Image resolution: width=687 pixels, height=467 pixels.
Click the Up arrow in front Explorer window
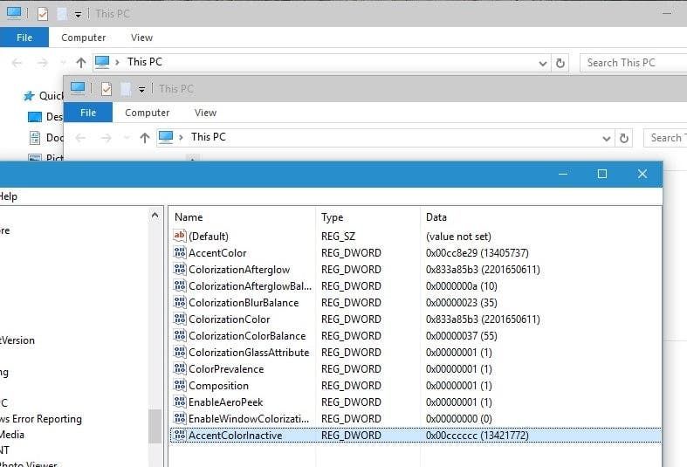coord(145,138)
